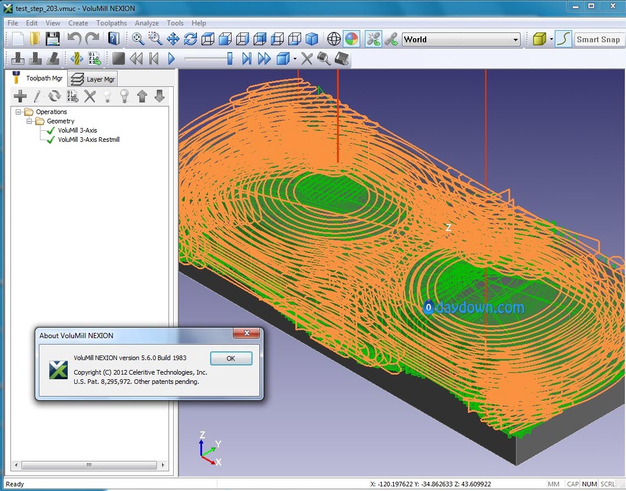
Task: Step to the simulation end
Action: 247,59
